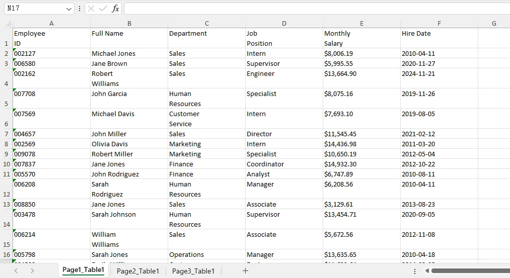Select column E header
Screen dimensions: 510x278
point(361,24)
